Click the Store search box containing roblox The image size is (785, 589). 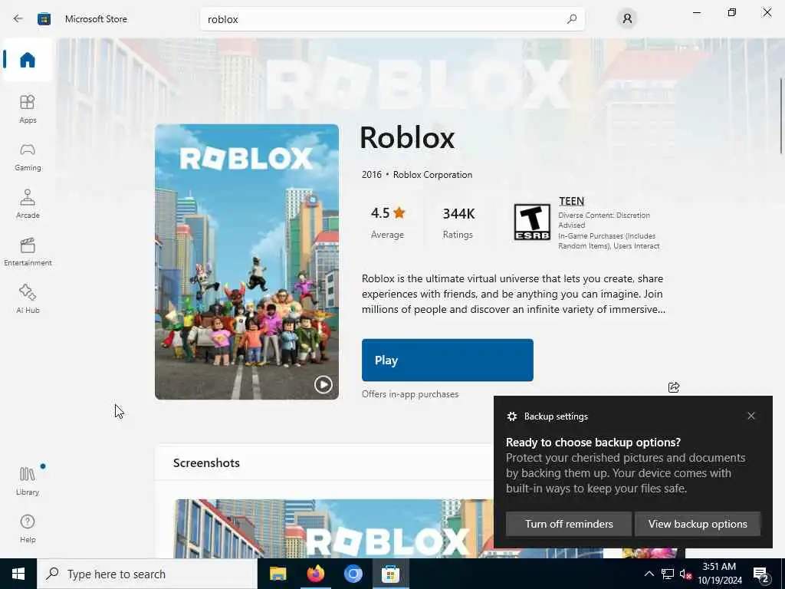392,19
